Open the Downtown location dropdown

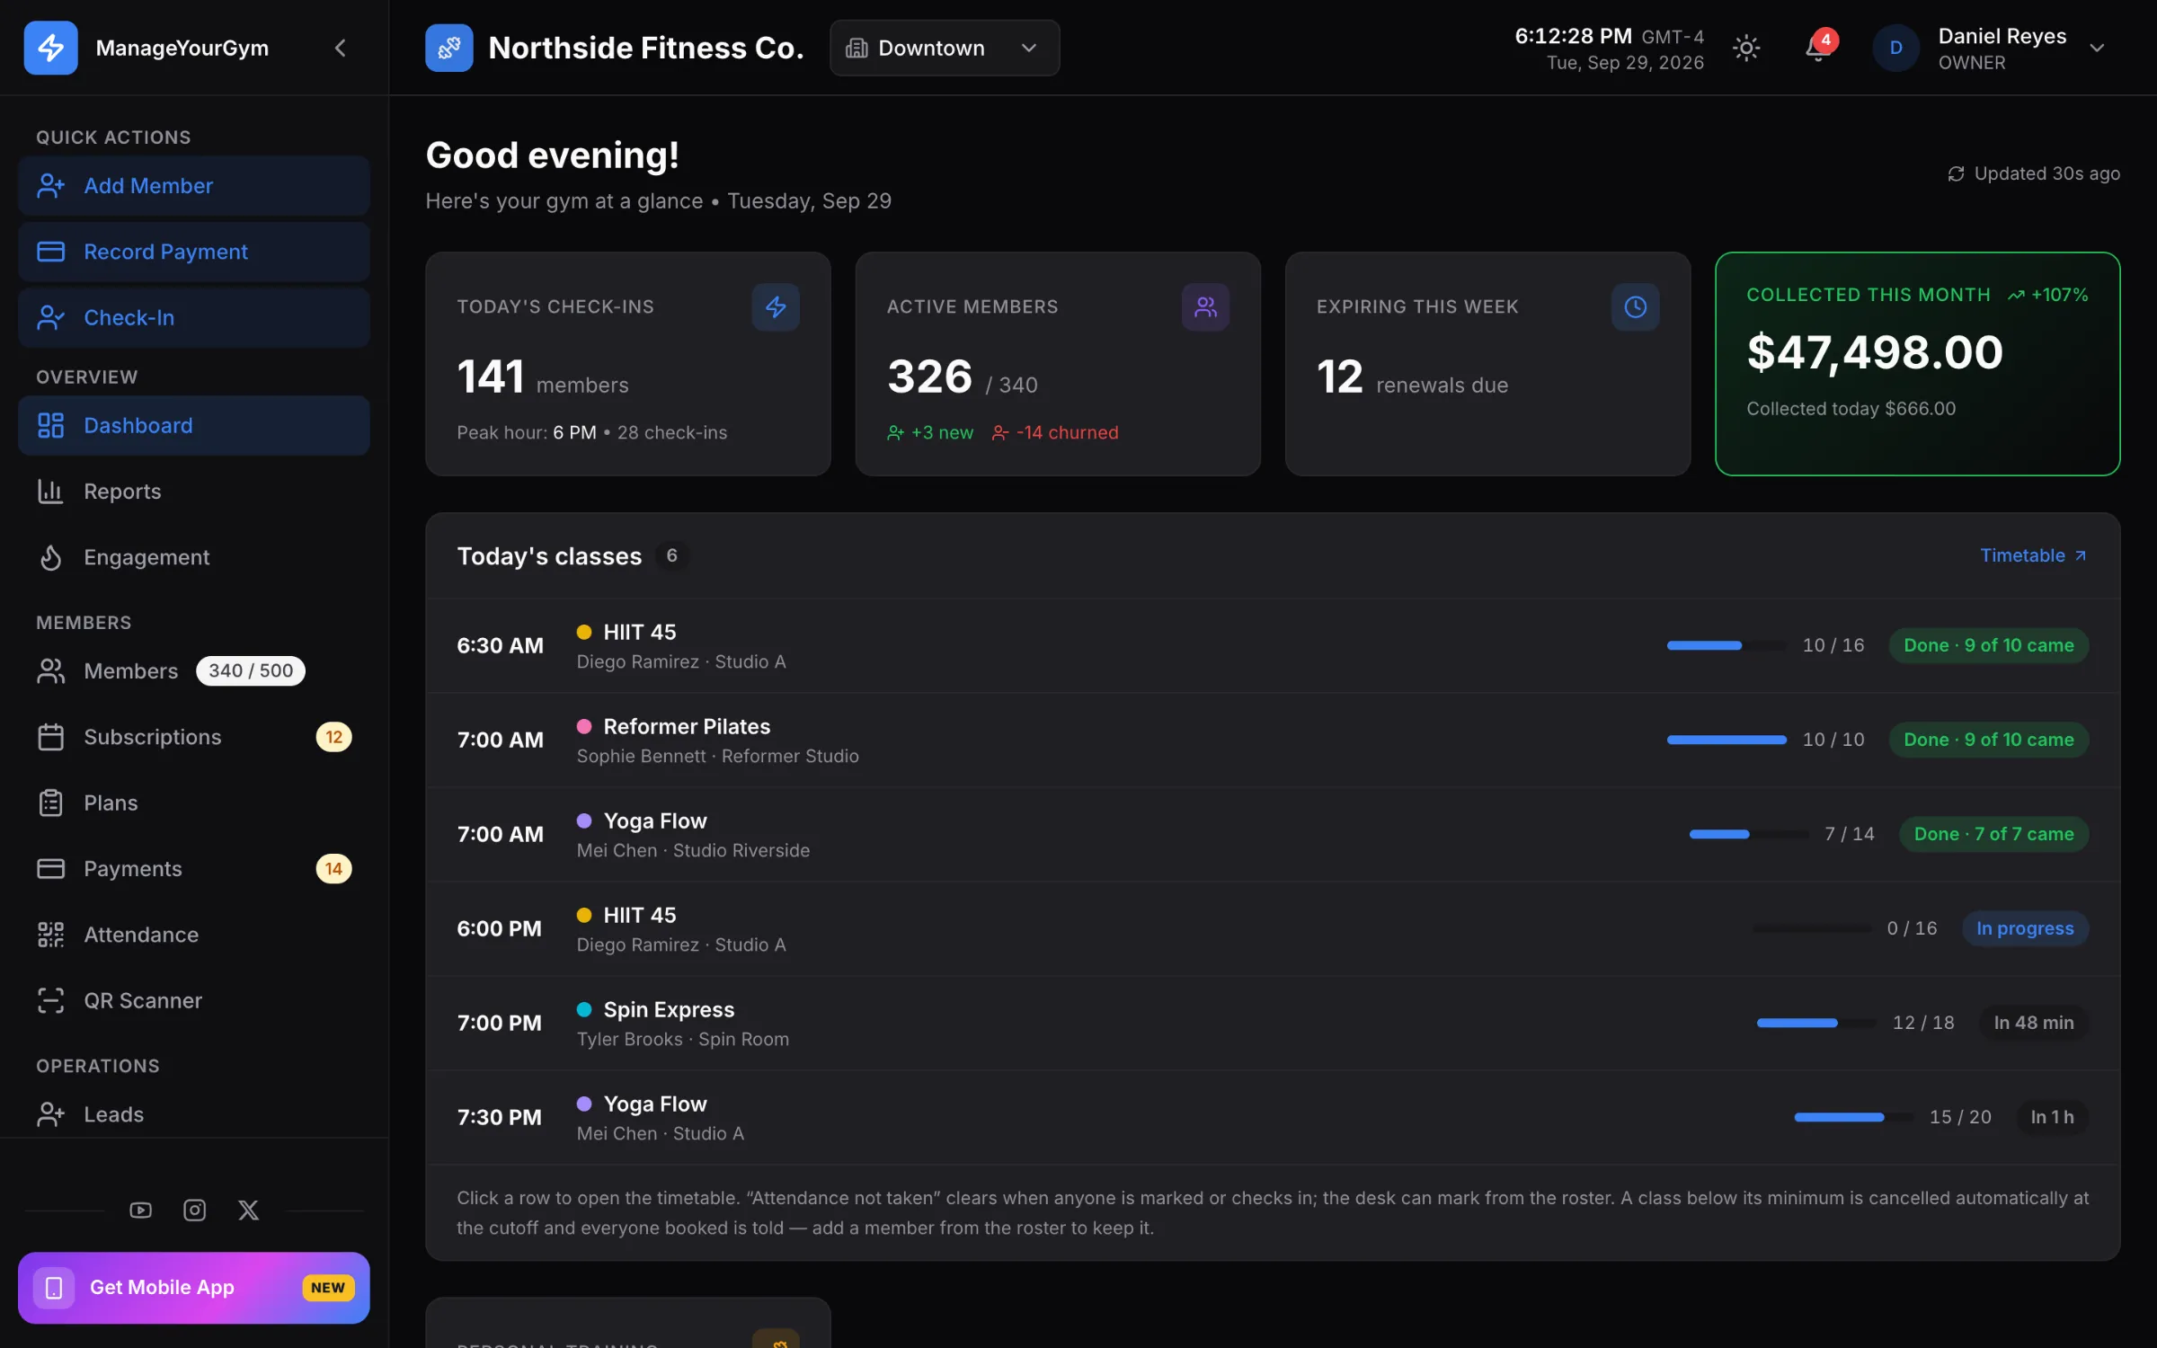click(944, 48)
